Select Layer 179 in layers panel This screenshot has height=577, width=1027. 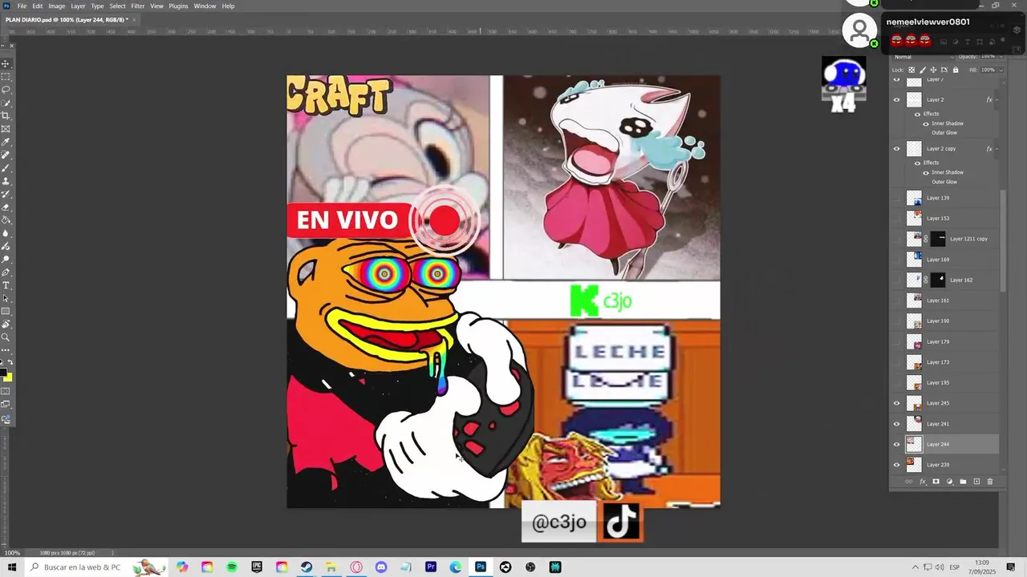tap(946, 342)
